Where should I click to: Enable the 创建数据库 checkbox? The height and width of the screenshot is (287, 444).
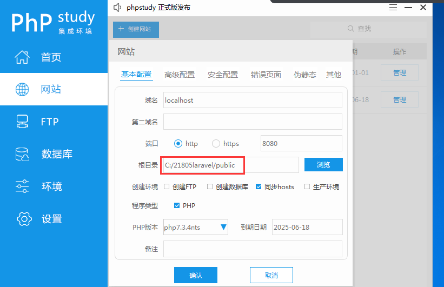coord(210,186)
